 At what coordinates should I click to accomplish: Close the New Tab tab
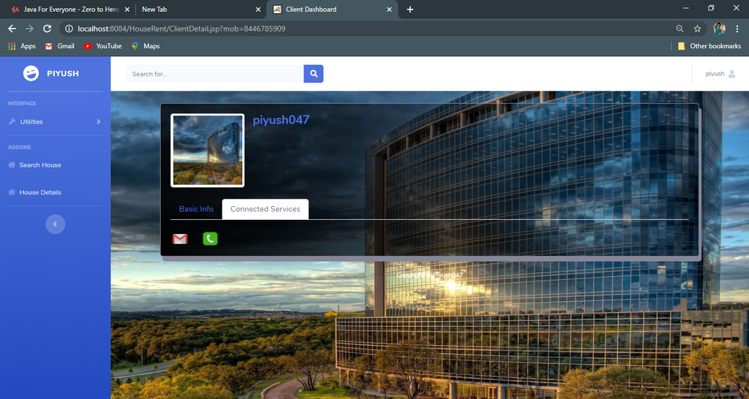click(258, 9)
